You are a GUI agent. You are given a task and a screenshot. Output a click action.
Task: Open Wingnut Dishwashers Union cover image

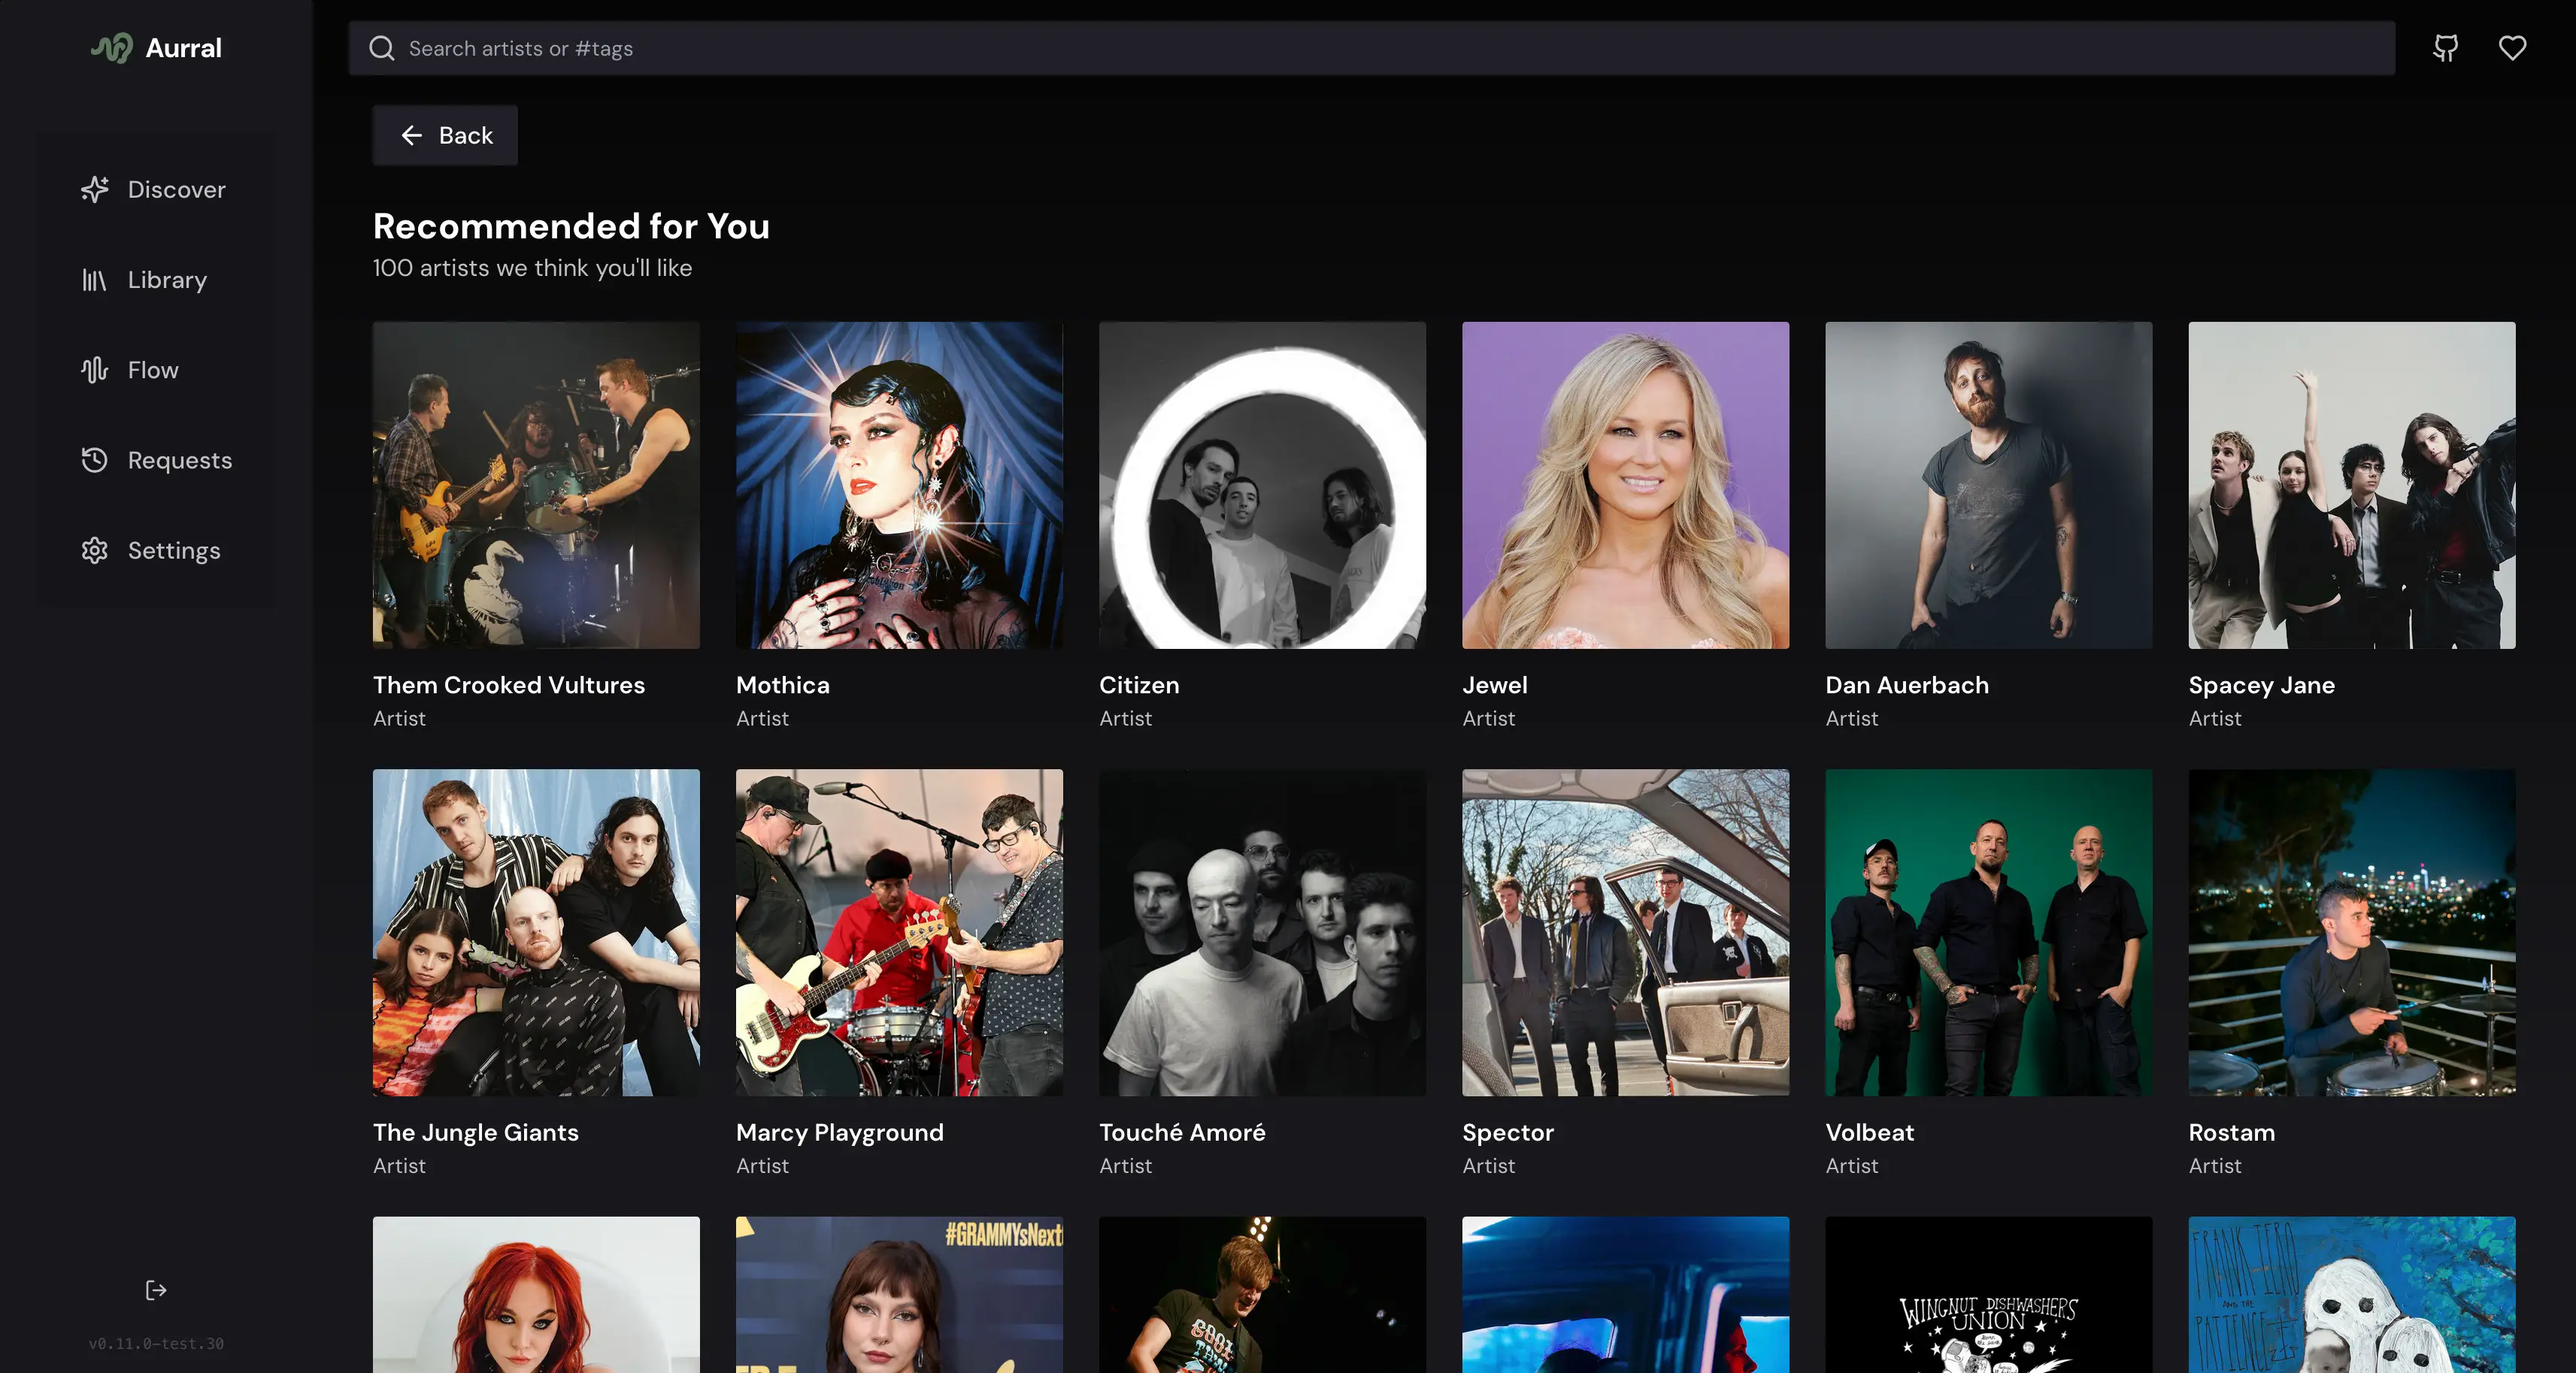pyautogui.click(x=1988, y=1295)
